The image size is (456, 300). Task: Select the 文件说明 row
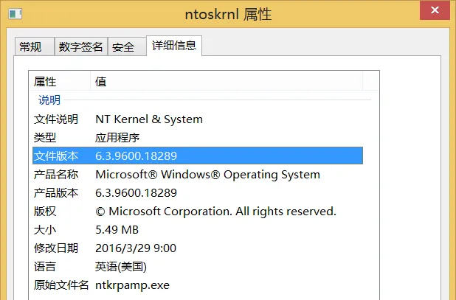click(198, 119)
